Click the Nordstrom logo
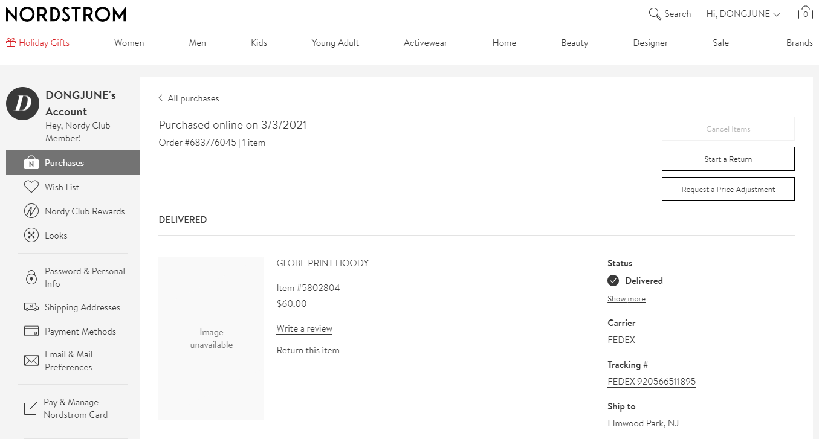Viewport: 819px width, 439px height. coord(66,14)
